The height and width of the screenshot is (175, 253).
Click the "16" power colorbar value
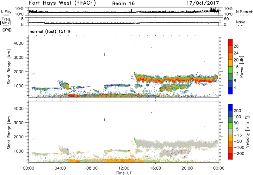[236, 67]
